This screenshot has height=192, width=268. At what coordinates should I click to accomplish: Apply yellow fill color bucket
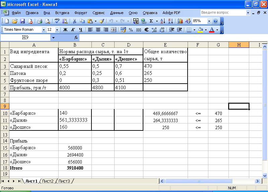point(200,30)
